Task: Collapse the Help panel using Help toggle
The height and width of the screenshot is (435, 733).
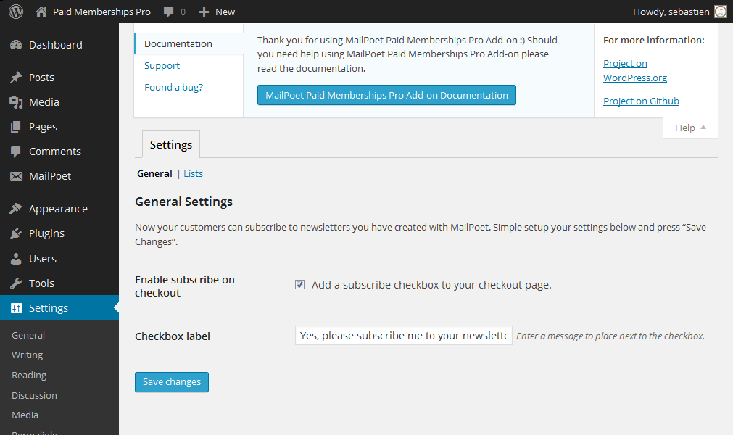Action: point(690,128)
